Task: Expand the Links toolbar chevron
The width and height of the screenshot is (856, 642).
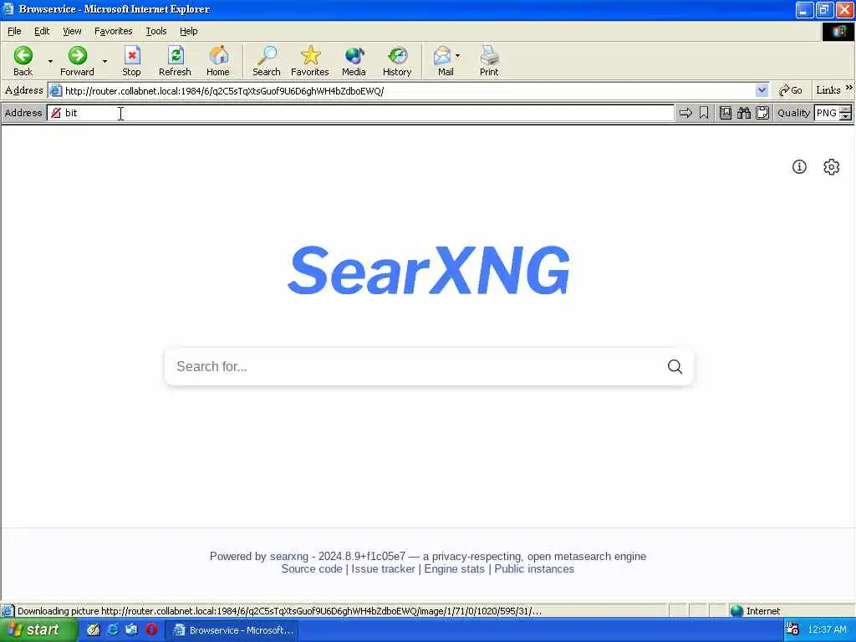Action: point(849,87)
